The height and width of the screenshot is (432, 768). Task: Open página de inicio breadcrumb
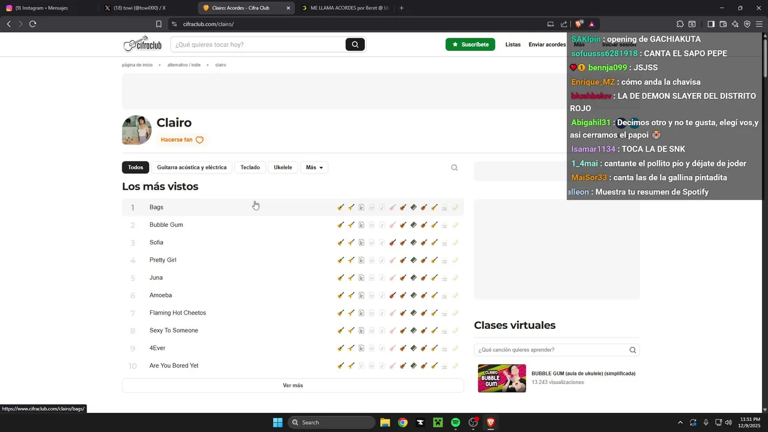[x=137, y=65]
